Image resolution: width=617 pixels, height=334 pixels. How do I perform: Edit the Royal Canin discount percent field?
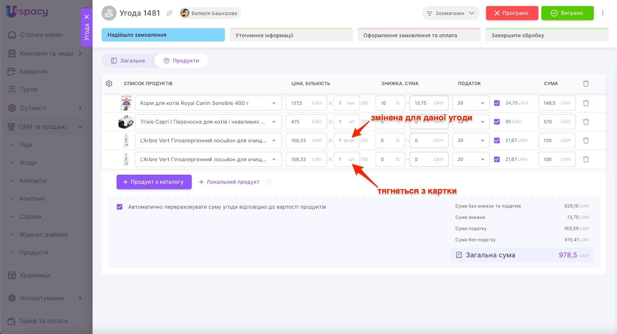(x=390, y=103)
